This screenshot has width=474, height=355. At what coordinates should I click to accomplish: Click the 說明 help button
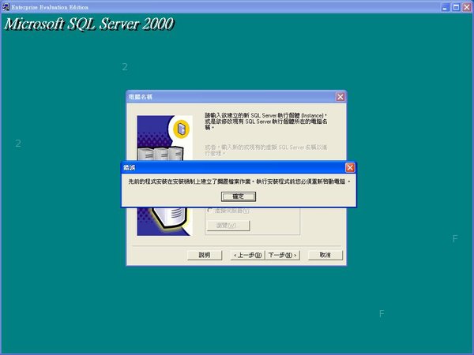(205, 255)
